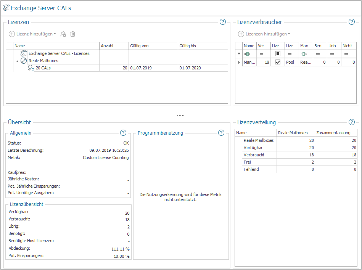Screen dimensions: 362x270
Task: Open the Lizenz hinzufügen dropdown
Action: tap(32, 34)
